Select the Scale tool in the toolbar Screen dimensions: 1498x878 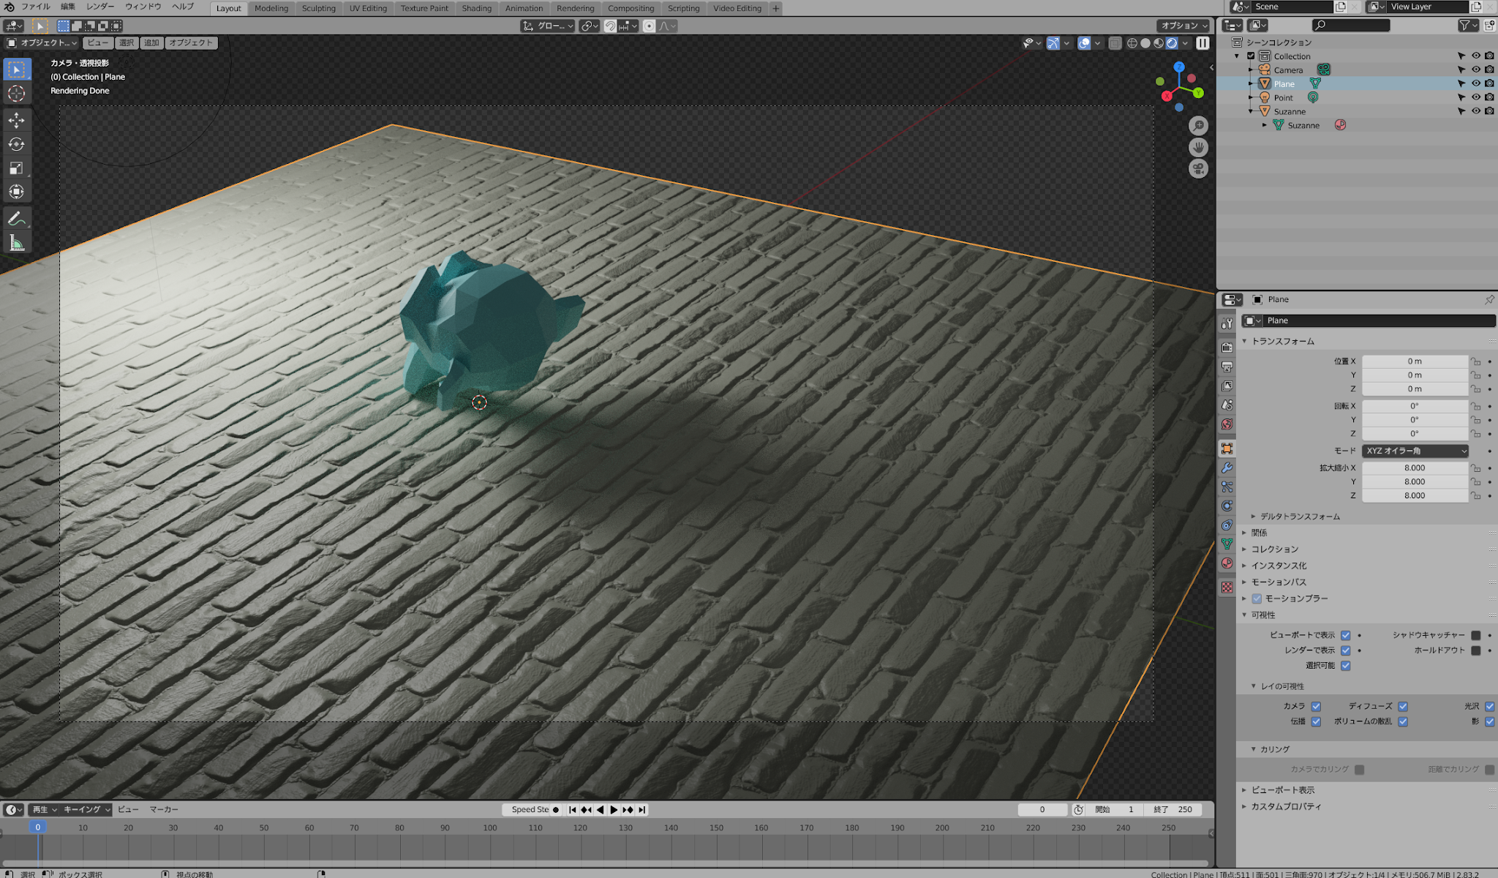click(x=16, y=168)
